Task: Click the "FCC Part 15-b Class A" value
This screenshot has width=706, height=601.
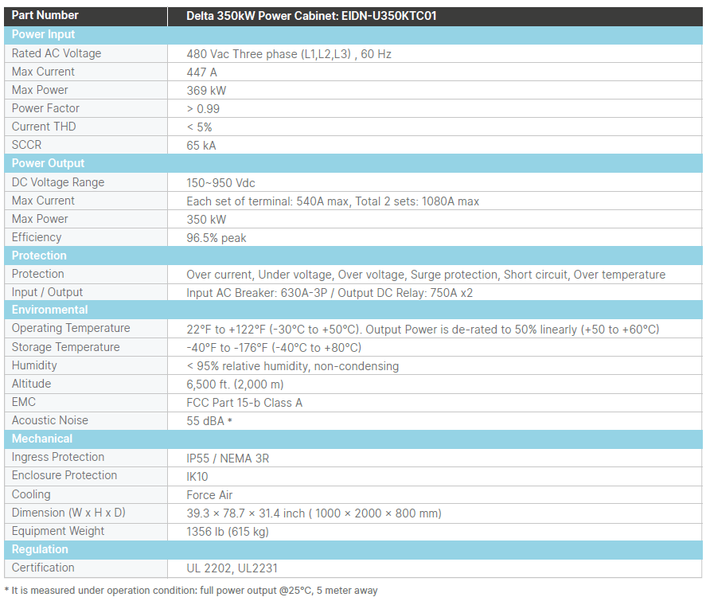Action: coord(244,403)
